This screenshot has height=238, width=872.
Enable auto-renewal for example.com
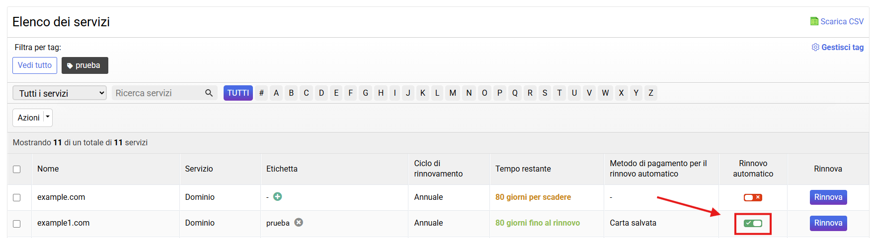tap(753, 197)
